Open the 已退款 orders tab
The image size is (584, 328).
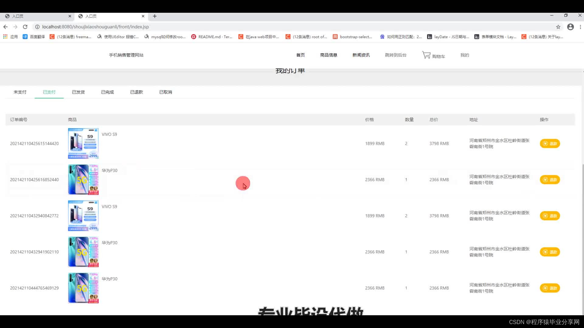tap(137, 92)
